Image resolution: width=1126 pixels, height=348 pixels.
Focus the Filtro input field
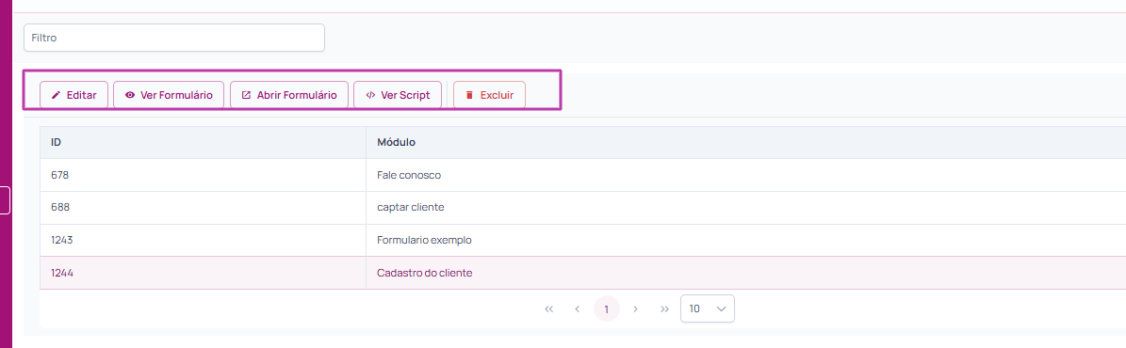coord(174,38)
